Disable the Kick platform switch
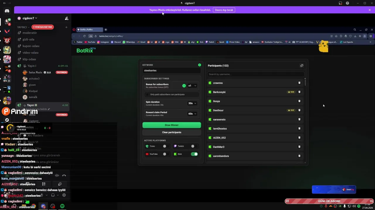 pos(194,154)
